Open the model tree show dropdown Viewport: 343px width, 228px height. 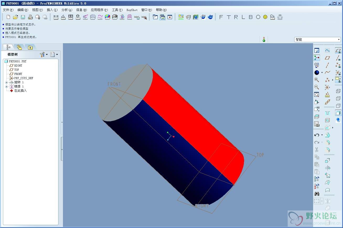(x=54, y=55)
